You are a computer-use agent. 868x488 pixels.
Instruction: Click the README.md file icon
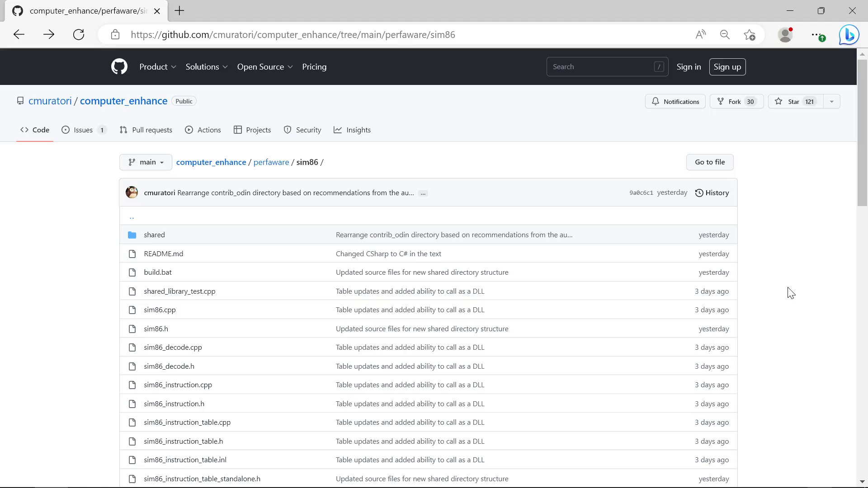[x=132, y=253]
